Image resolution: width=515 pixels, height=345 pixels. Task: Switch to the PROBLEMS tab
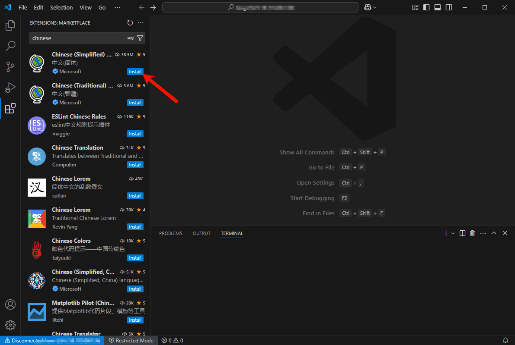pos(170,233)
